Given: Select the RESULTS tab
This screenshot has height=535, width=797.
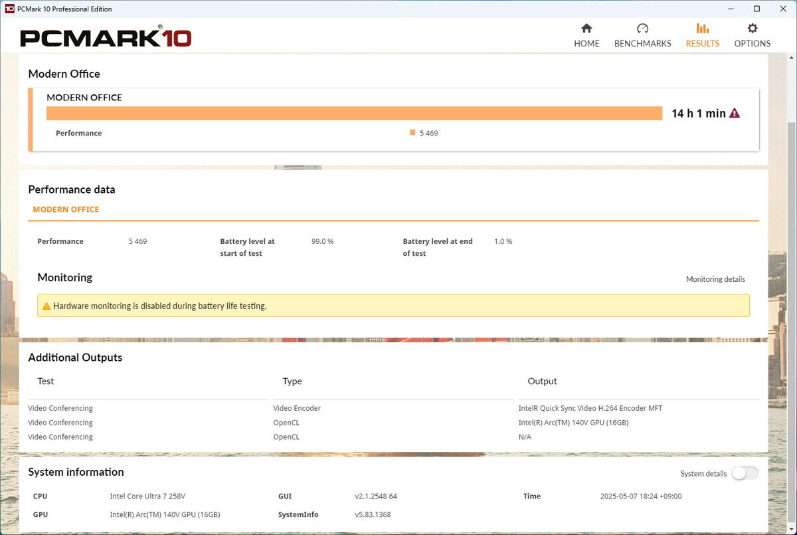Looking at the screenshot, I should coord(702,35).
